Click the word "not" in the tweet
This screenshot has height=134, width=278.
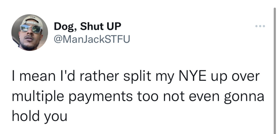point(179,97)
